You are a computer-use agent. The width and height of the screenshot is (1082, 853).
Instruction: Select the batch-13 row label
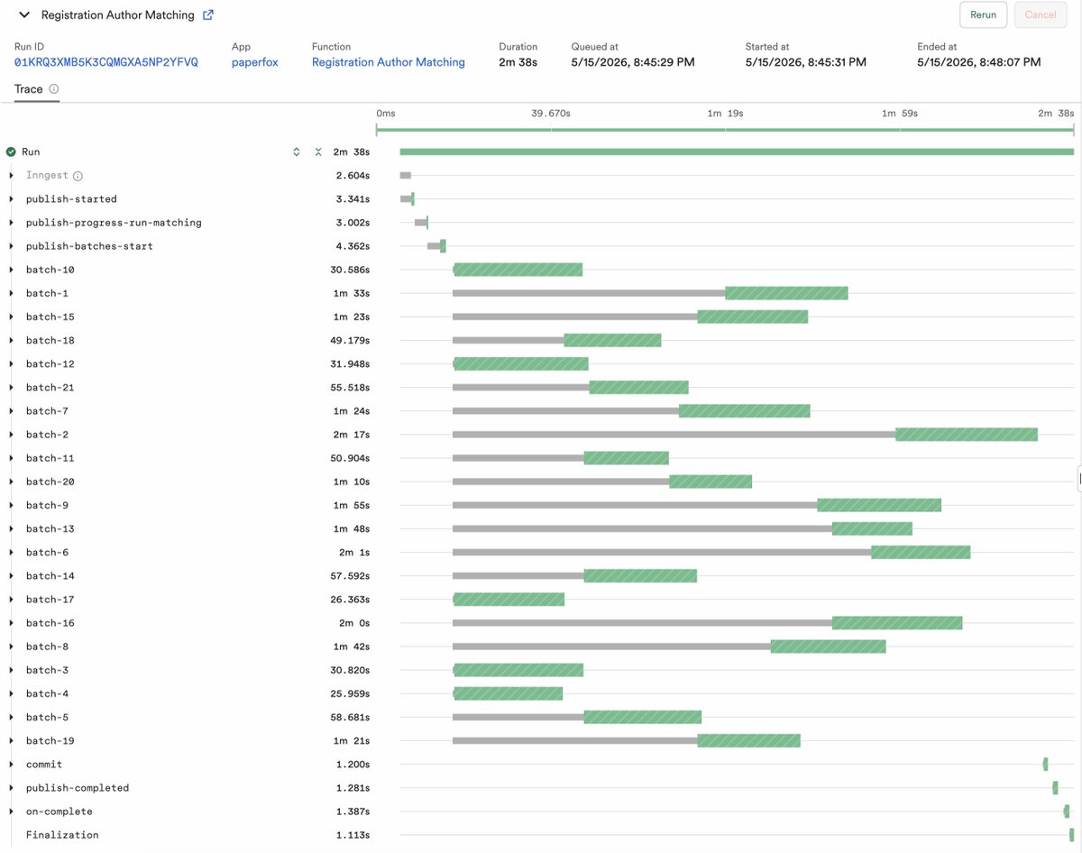pos(50,528)
